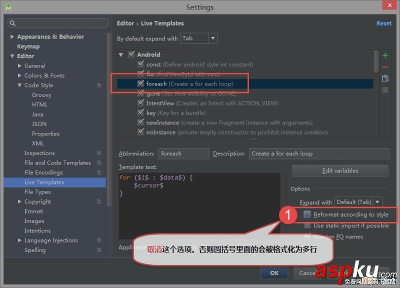Image resolution: width=400 pixels, height=288 pixels.
Task: Click inside the Abbreviation input field
Action: coord(183,153)
